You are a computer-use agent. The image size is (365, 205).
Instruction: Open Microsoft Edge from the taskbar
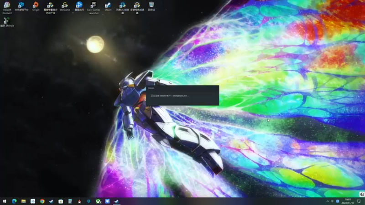coord(14,201)
